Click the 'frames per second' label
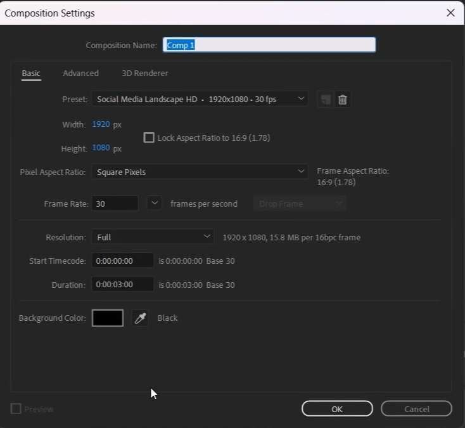Screen dimensions: 465x428 [204, 204]
